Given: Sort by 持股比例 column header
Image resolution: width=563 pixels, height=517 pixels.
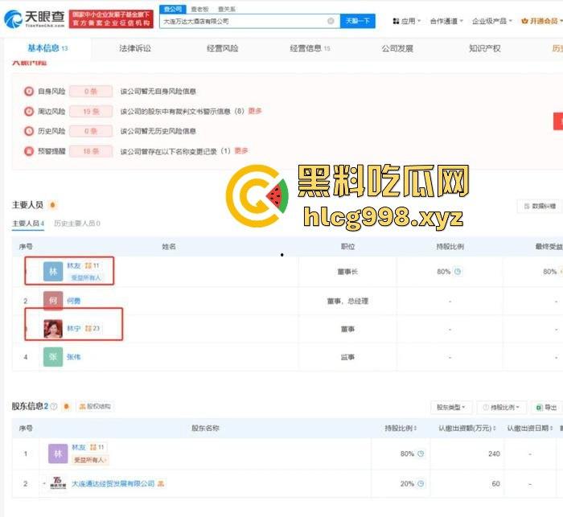Looking at the screenshot, I should 401,428.
